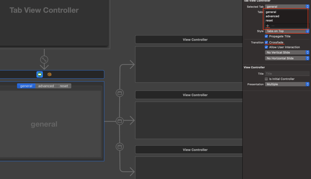Select the bottom View Controller scene title bar
311x179 pixels.
[x=189, y=150]
